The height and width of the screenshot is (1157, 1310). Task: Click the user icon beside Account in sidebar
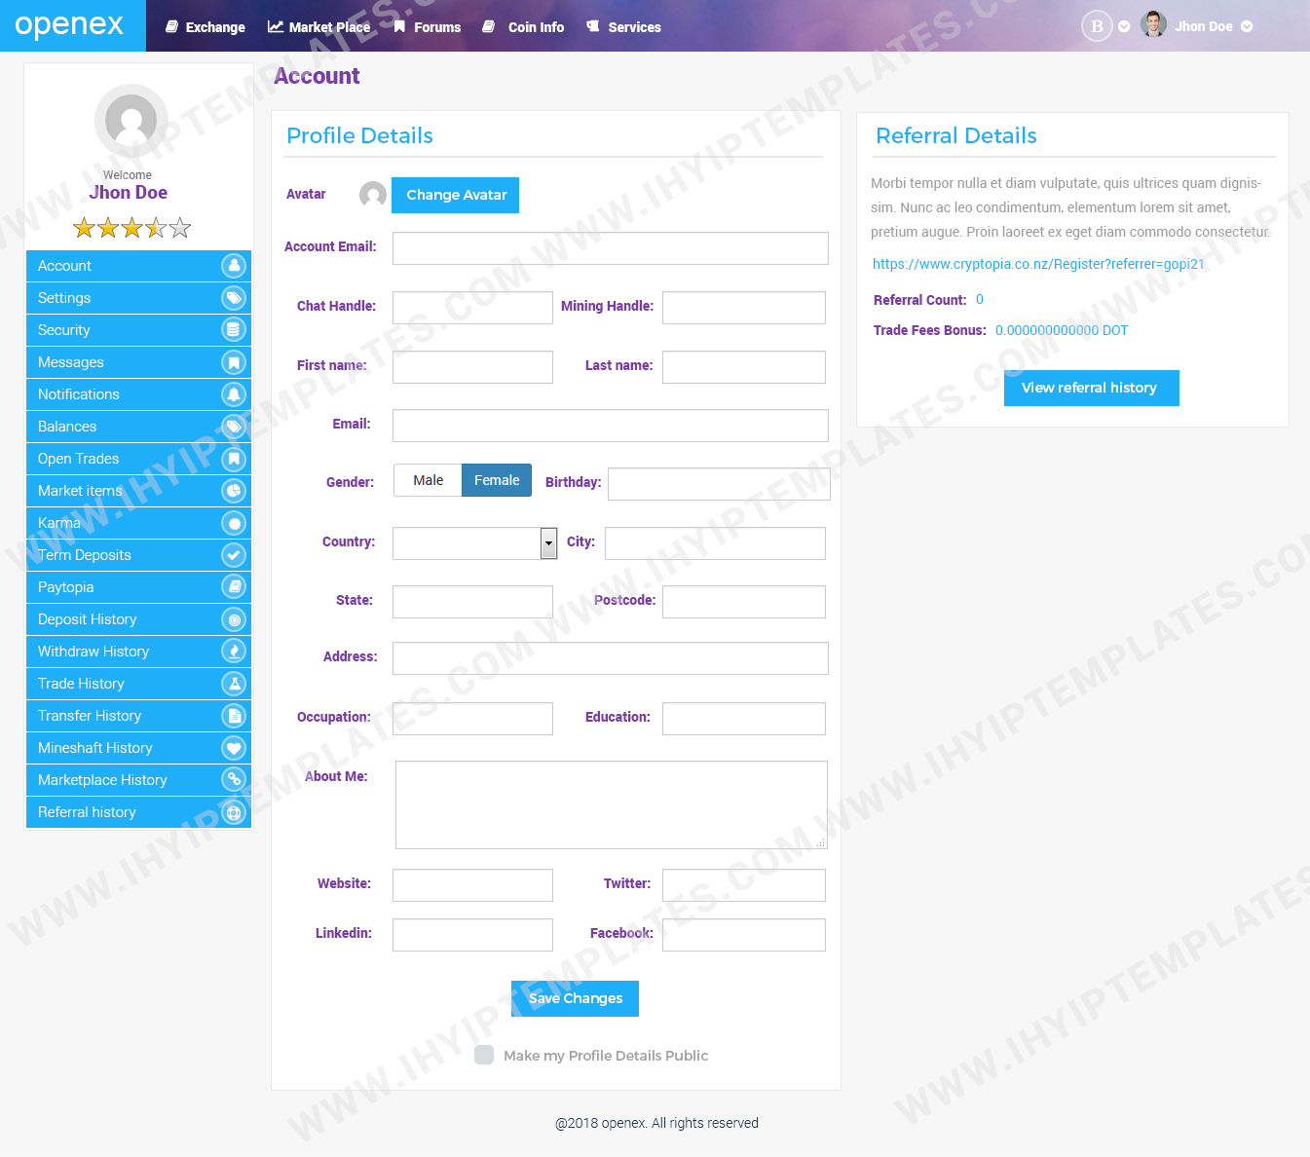234,266
